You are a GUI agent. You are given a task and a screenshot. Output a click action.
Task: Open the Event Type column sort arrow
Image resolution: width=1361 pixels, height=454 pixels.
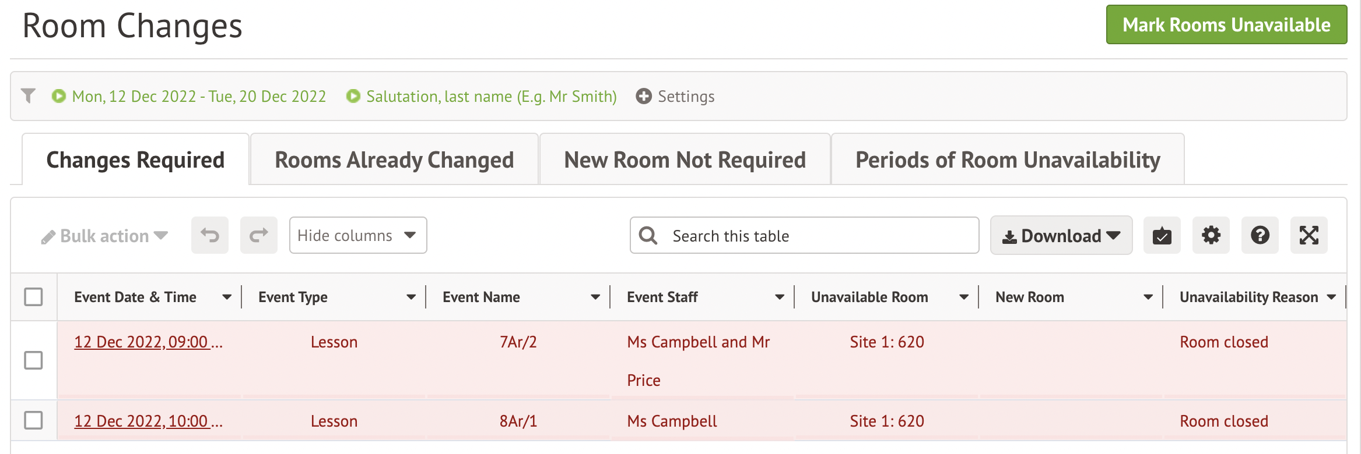411,297
